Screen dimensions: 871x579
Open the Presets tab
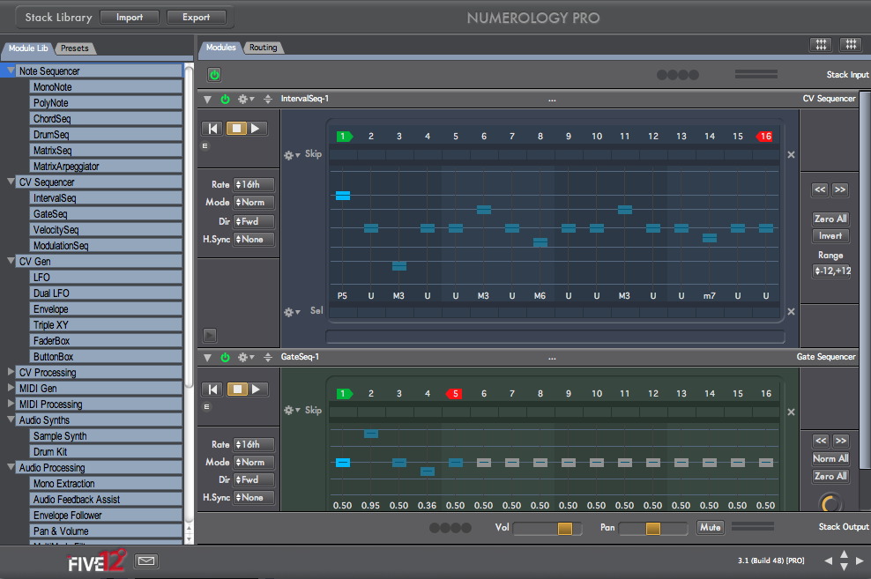pos(74,48)
